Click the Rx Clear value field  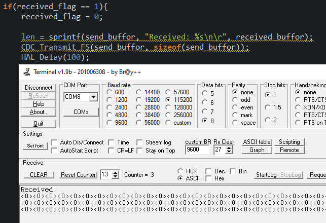tap(220, 150)
